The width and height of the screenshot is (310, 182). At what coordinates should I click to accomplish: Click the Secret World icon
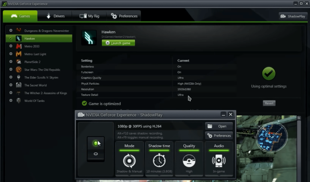[18, 85]
